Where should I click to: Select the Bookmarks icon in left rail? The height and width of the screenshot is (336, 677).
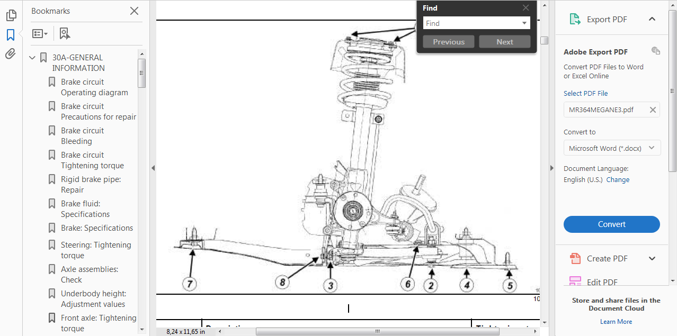(11, 35)
